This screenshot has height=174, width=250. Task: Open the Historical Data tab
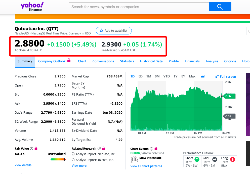click(151, 61)
